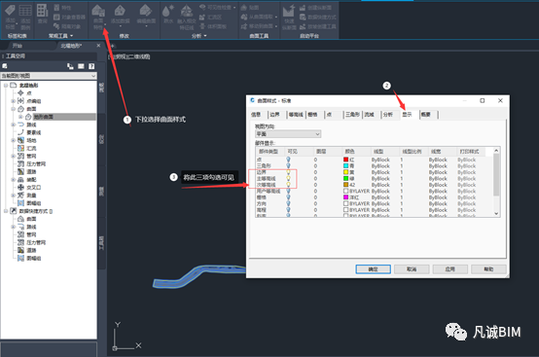Open new drawing tab with plus button
The width and height of the screenshot is (539, 357).
coord(112,46)
